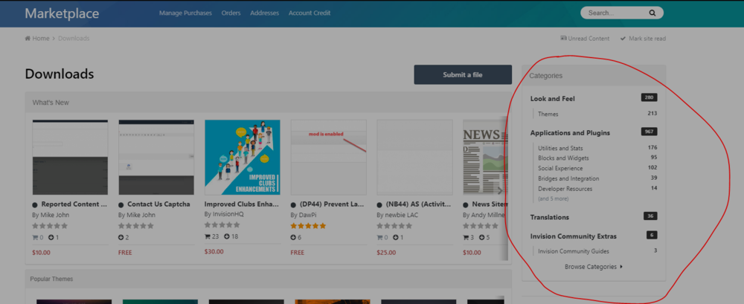Click the star rating of (DP44) Prevent La...
Screen dimensions: 744x304
point(308,225)
